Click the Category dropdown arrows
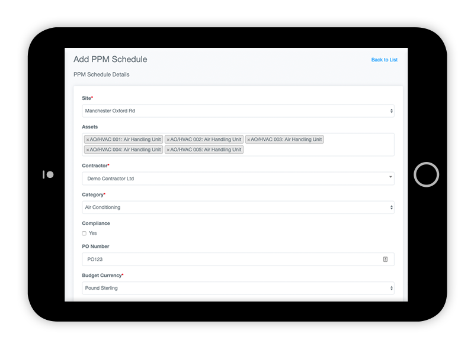474x350 pixels. 391,208
